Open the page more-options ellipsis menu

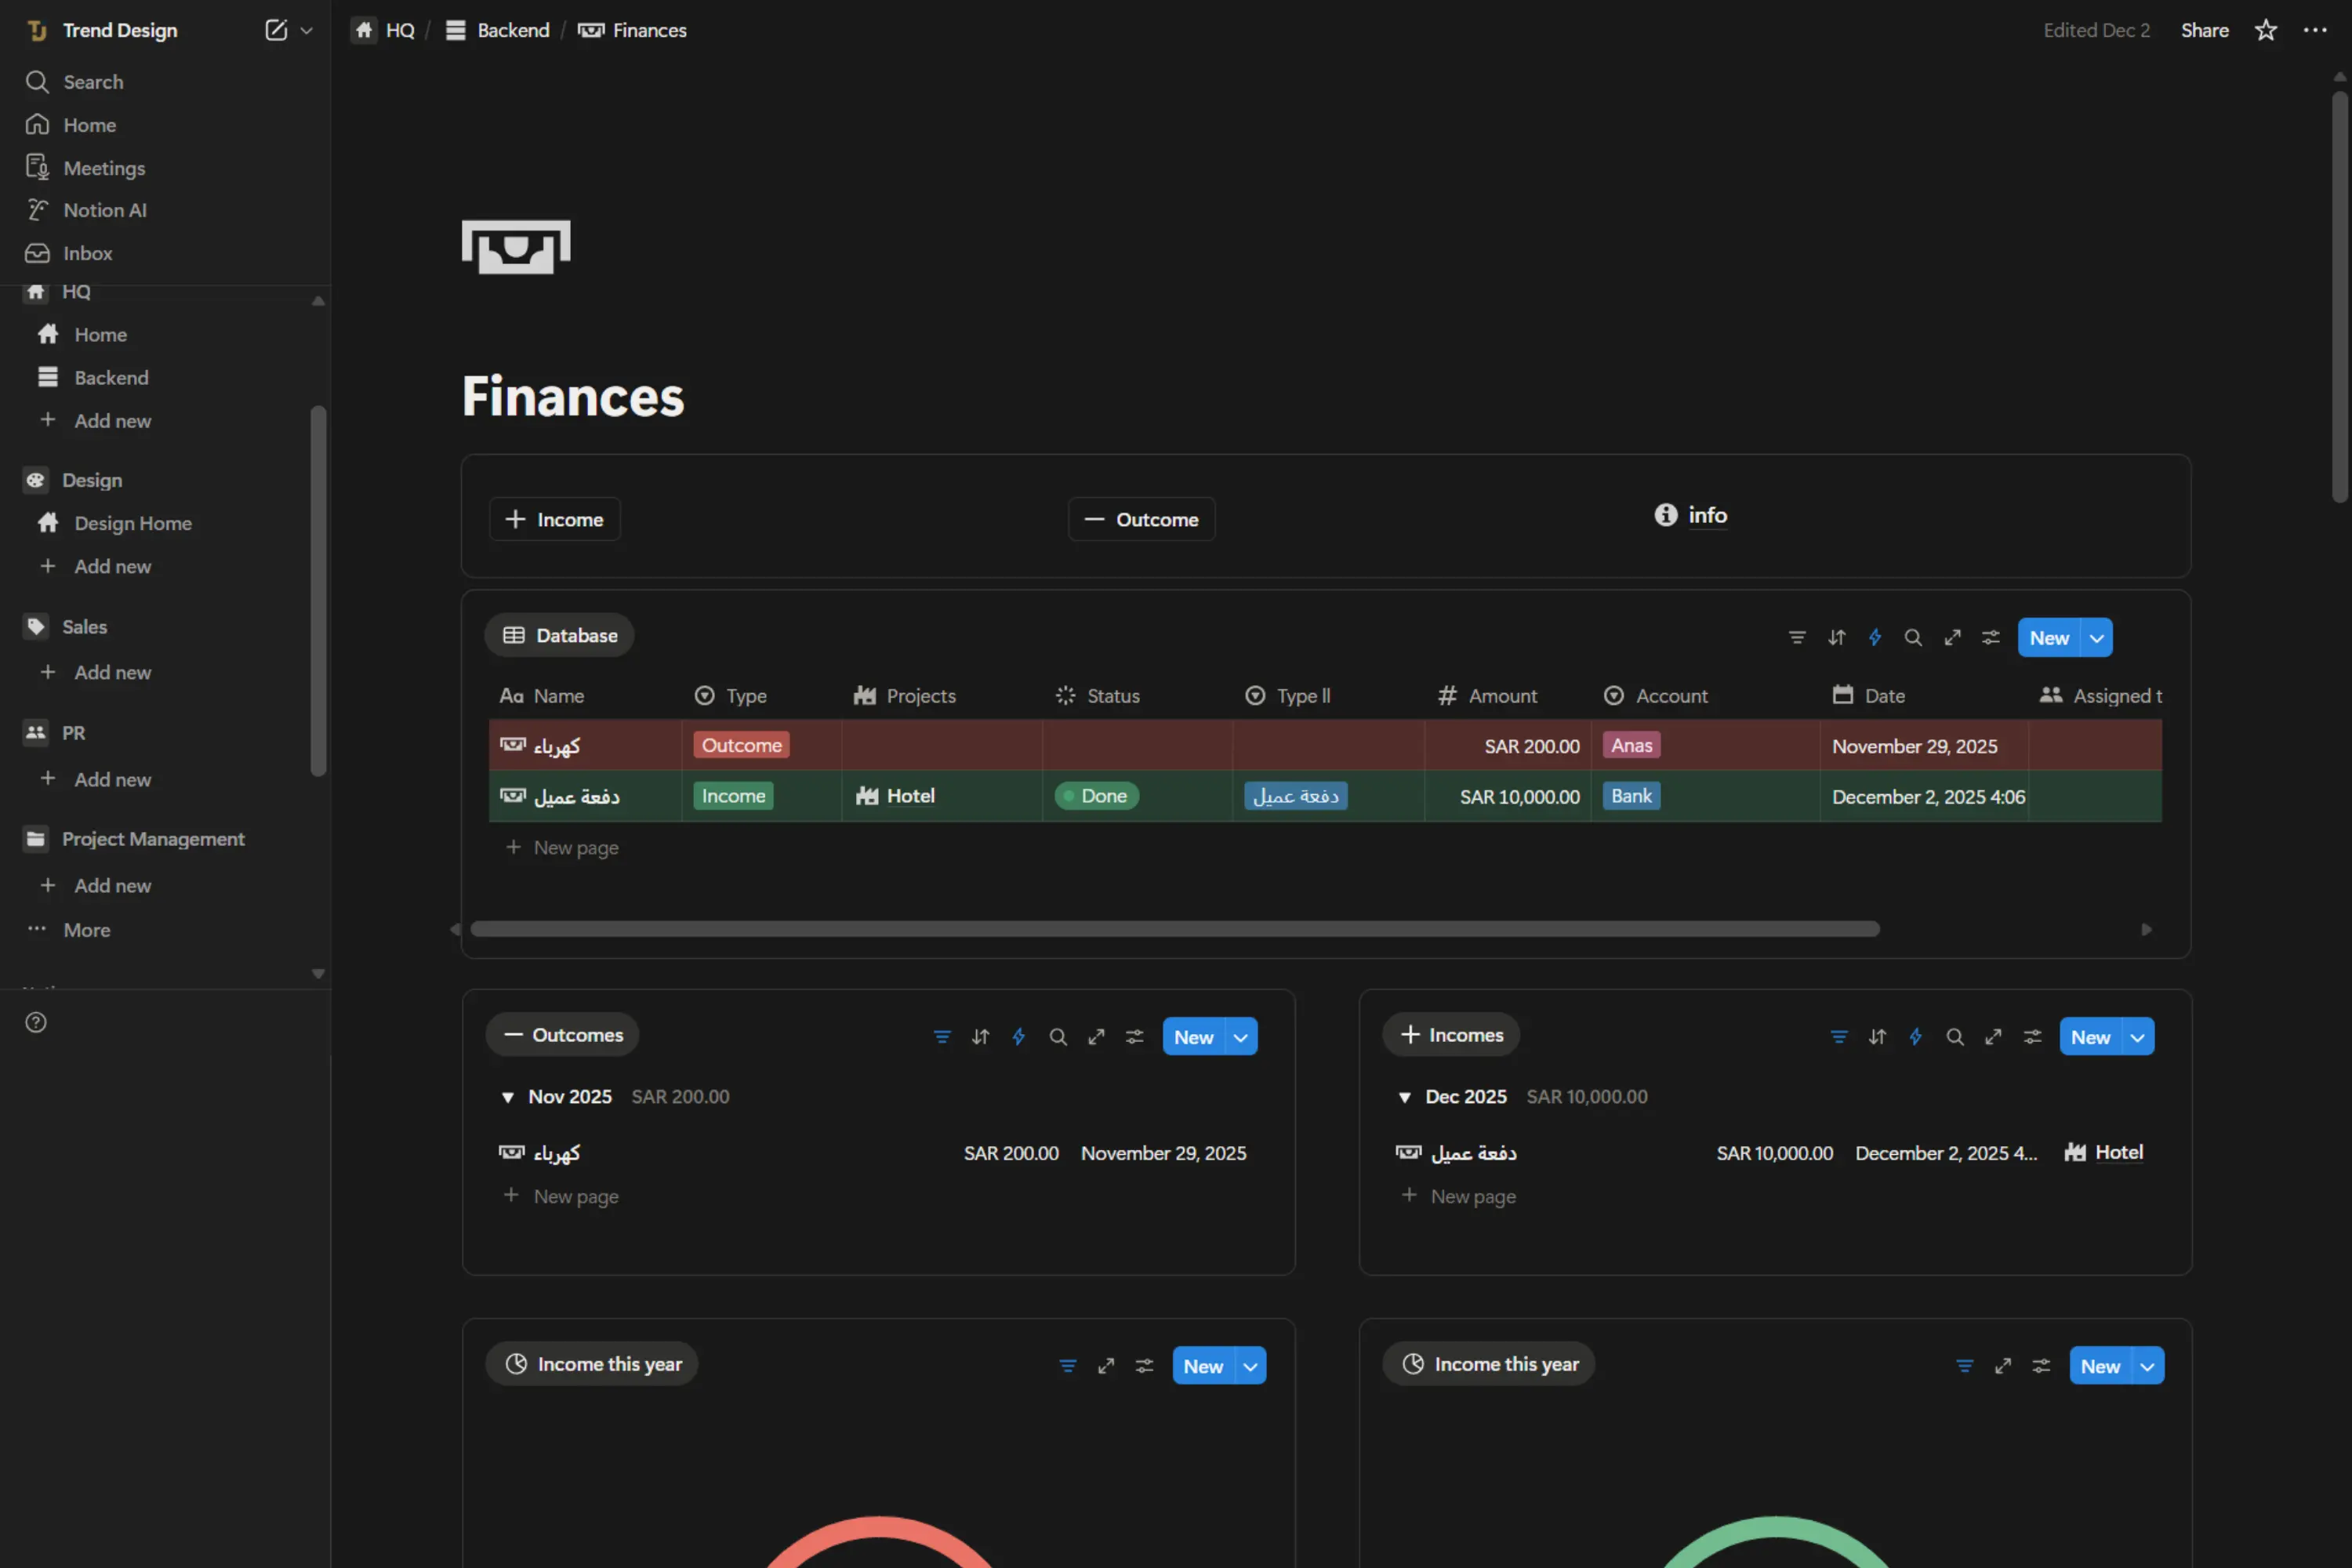(x=2314, y=30)
